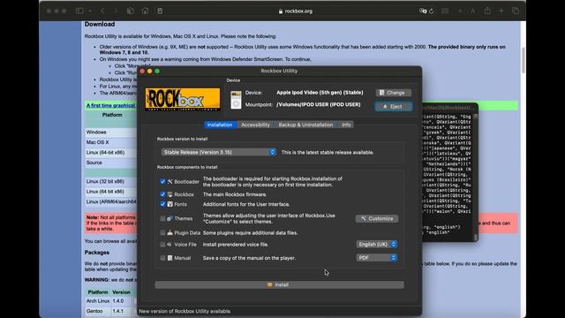Image resolution: width=565 pixels, height=318 pixels.
Task: Uncheck the Bootloader checkbox
Action: pyautogui.click(x=162, y=182)
